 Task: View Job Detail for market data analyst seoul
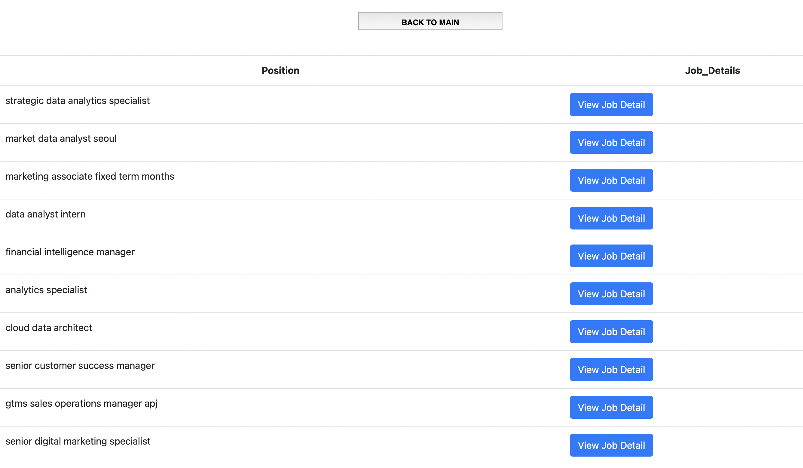[611, 142]
